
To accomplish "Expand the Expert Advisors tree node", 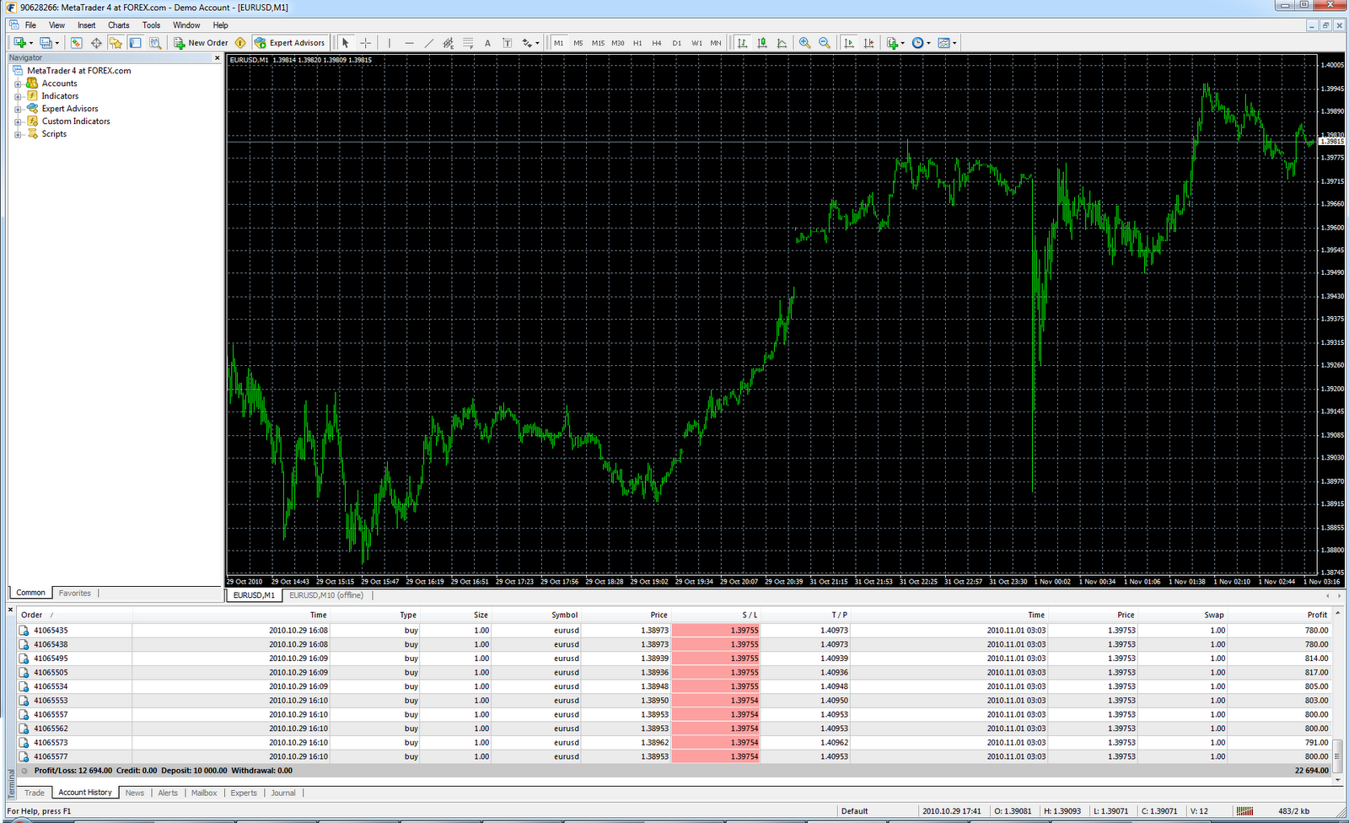I will 18,110.
